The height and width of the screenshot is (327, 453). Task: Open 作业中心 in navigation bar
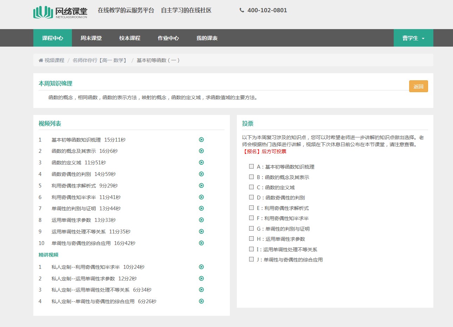(168, 38)
